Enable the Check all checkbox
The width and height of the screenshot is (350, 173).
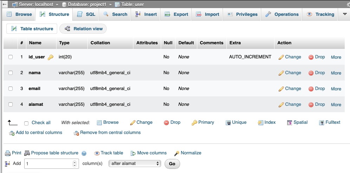coord(26,123)
